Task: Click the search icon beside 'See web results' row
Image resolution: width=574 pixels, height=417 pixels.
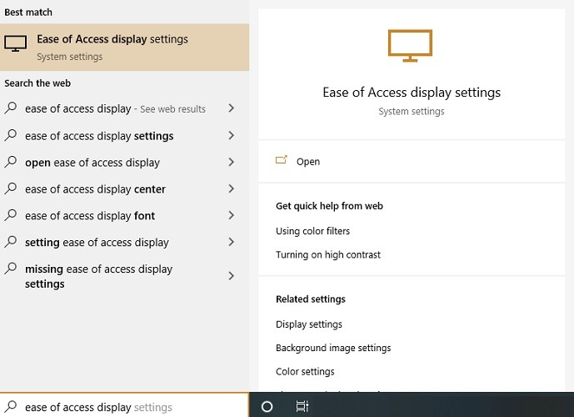Action: pos(11,108)
